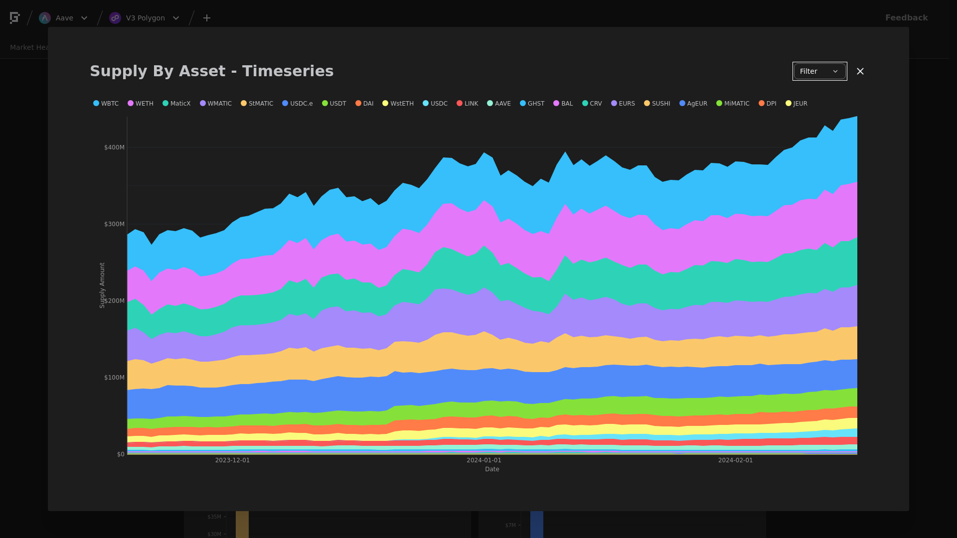
Task: Hide the AgEUR legend entry
Action: tap(693, 104)
